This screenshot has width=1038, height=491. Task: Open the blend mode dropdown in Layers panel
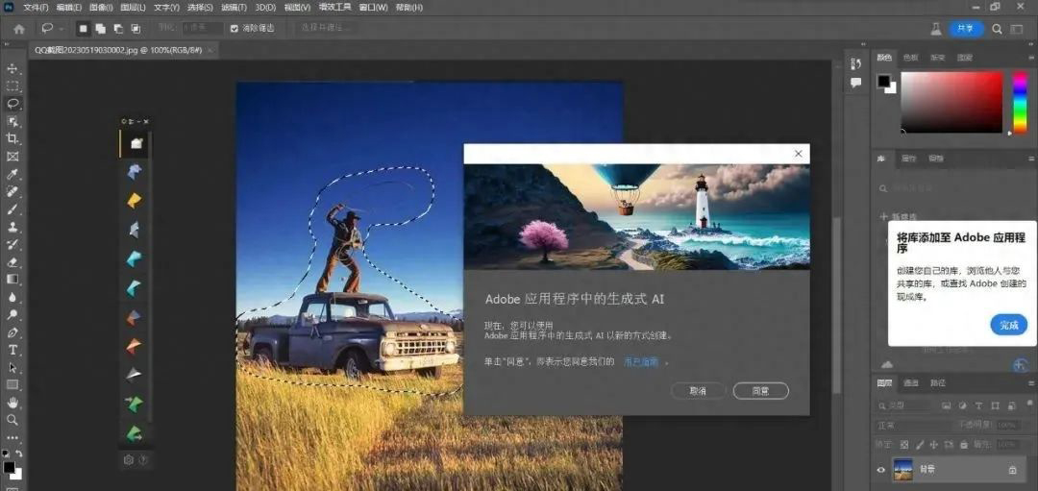coord(912,426)
